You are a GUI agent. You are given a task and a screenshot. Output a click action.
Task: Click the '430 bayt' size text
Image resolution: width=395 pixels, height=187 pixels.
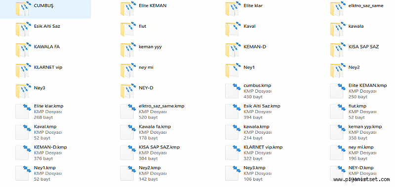point(253,97)
